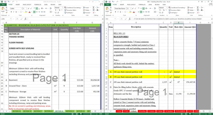
Task: Open Conditional Formatting in right window
Action: coord(177,7)
